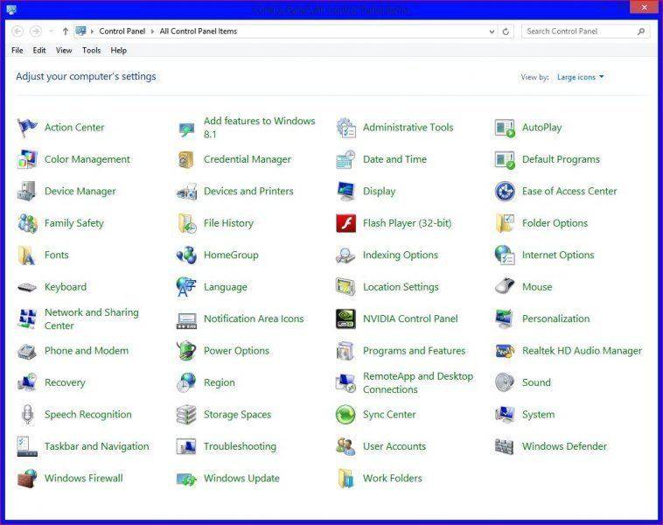
Task: Click the Storage Spaces drives icon
Action: [x=186, y=415]
